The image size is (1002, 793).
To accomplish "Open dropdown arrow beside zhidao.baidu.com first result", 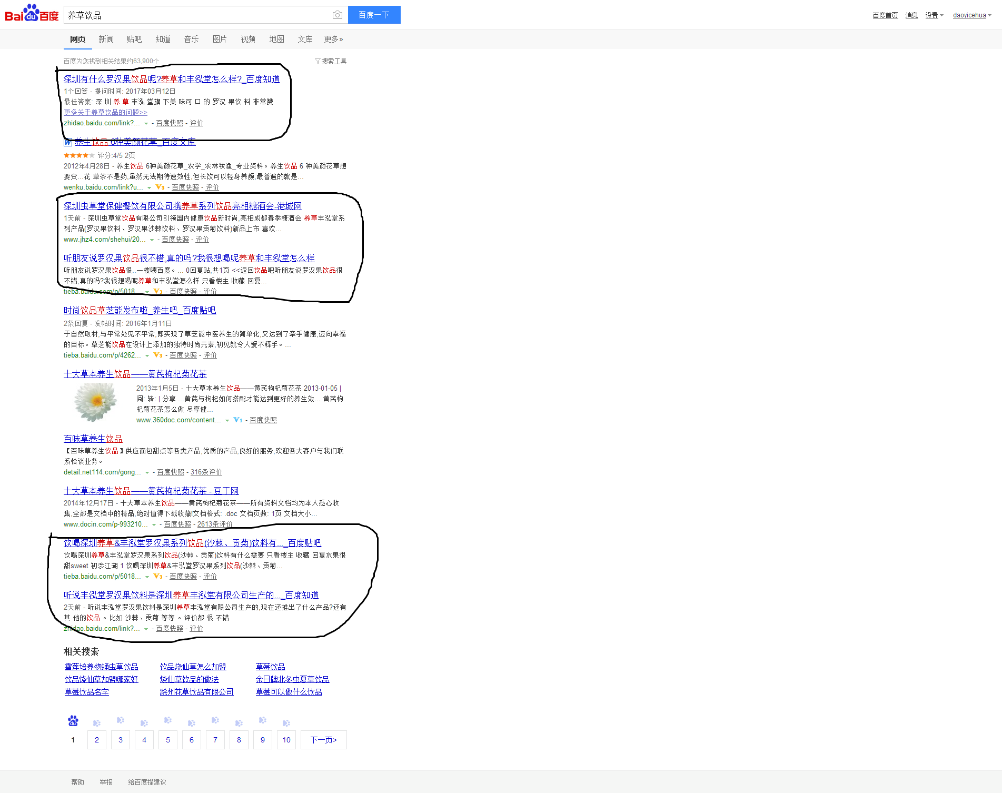I will click(146, 124).
